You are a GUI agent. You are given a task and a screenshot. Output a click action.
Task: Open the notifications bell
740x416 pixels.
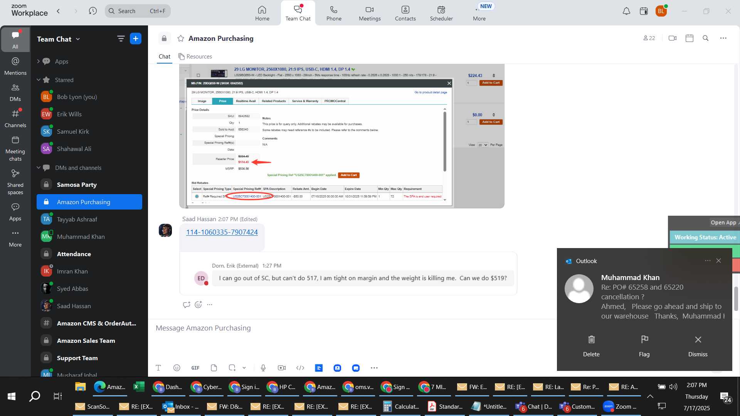[x=626, y=11]
